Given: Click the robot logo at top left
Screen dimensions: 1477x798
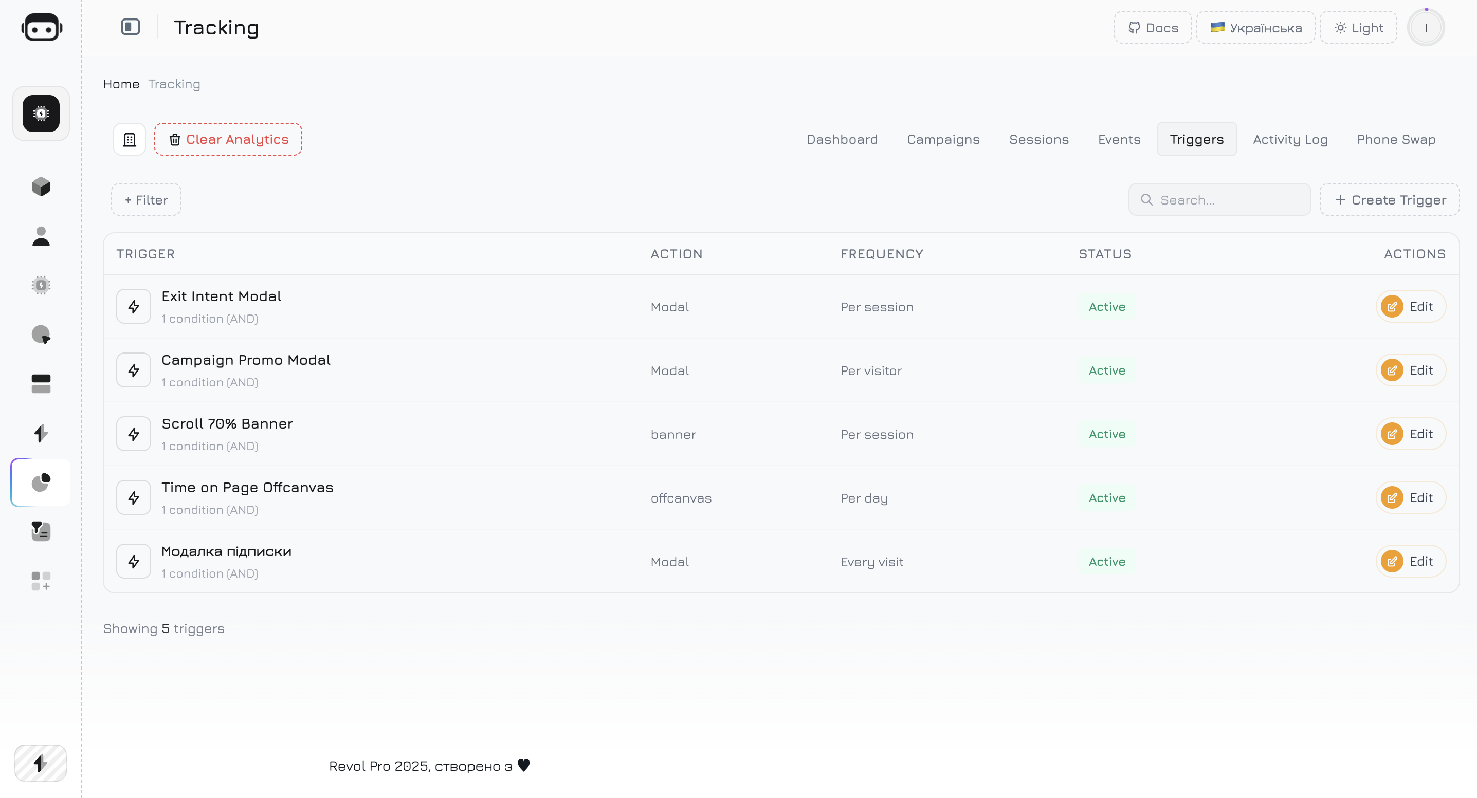Looking at the screenshot, I should (41, 28).
